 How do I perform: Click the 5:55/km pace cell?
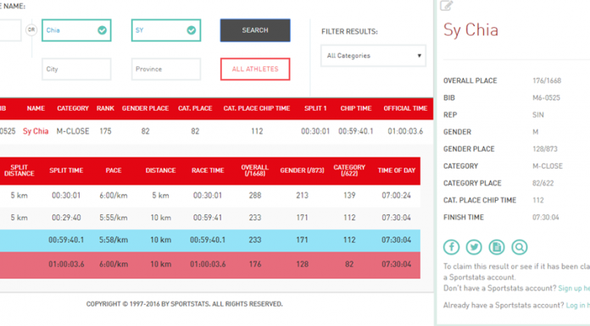114,218
